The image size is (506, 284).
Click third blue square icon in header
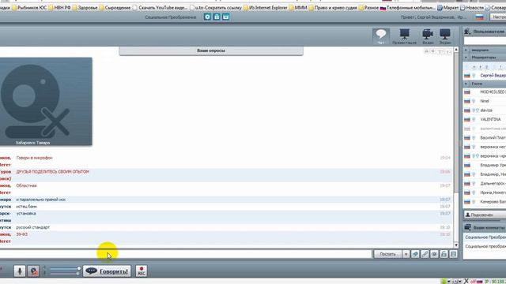(x=225, y=17)
